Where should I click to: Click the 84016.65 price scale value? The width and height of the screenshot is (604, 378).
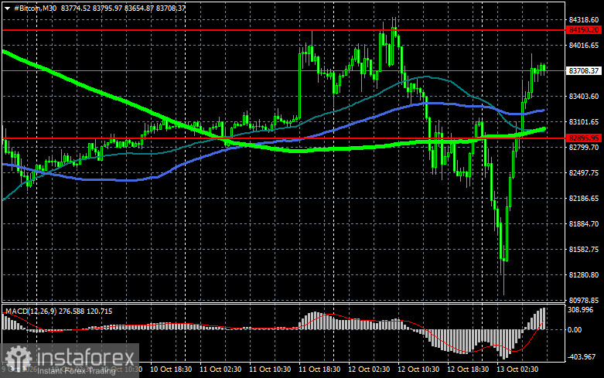pos(584,46)
